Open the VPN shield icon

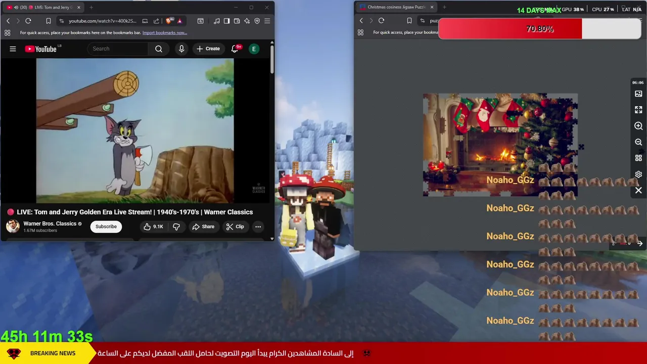257,21
